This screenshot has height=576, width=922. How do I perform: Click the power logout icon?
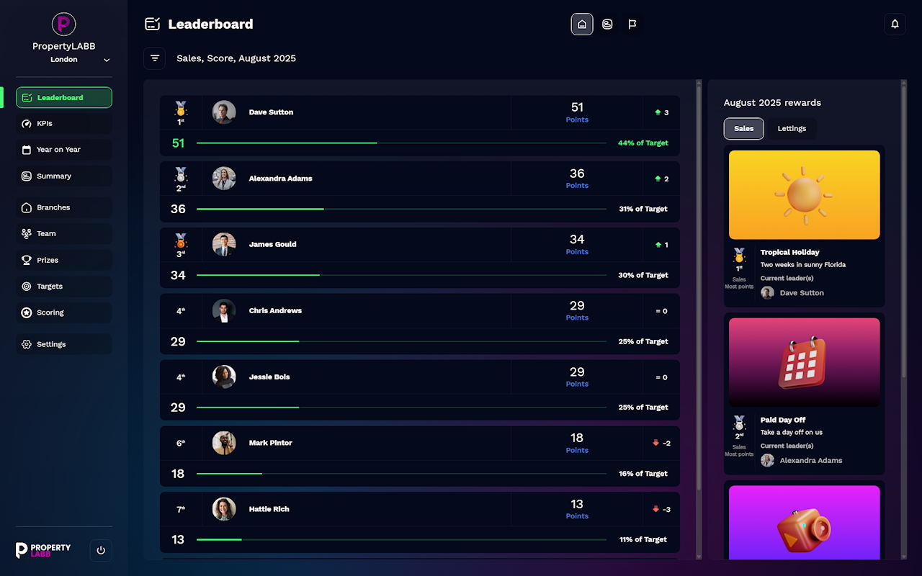(x=101, y=550)
